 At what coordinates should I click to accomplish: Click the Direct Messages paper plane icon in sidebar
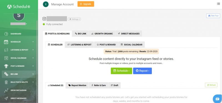point(6,99)
